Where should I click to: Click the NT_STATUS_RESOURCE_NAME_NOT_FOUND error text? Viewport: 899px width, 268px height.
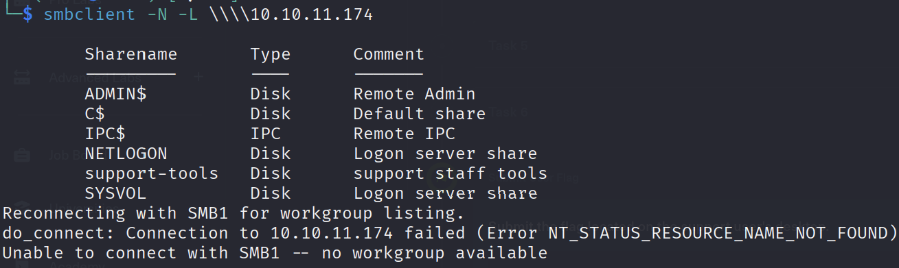click(718, 234)
